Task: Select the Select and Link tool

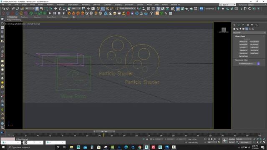Action: click(13, 9)
